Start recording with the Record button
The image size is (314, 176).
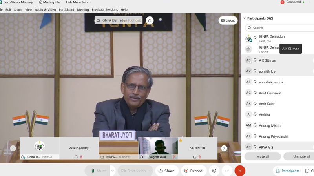coord(193,171)
